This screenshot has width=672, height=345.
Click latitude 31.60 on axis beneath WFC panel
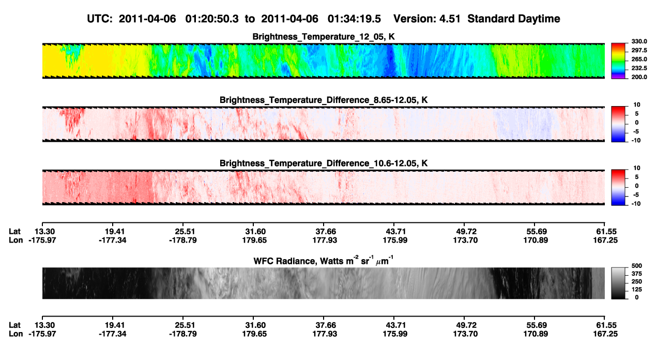[x=253, y=325]
